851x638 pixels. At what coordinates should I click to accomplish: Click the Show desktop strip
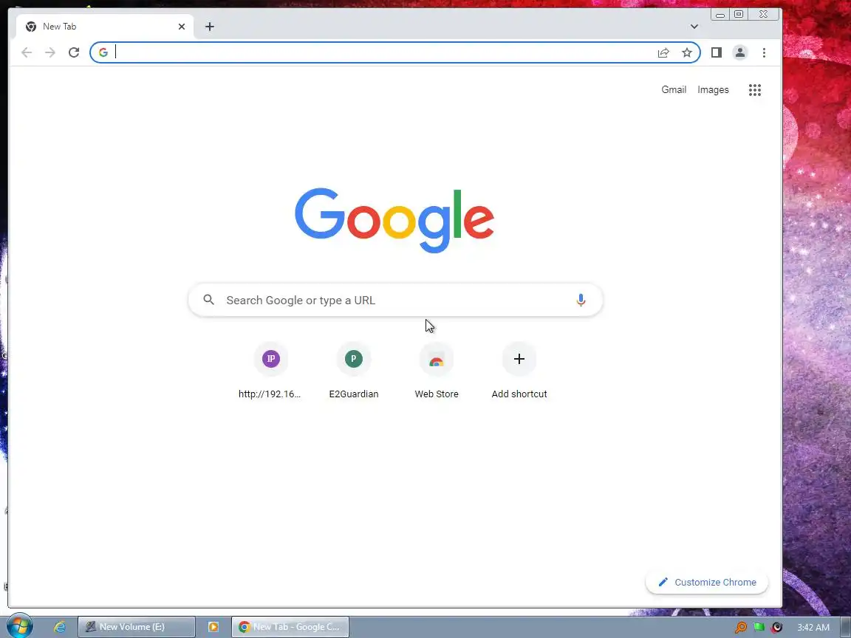pos(846,627)
